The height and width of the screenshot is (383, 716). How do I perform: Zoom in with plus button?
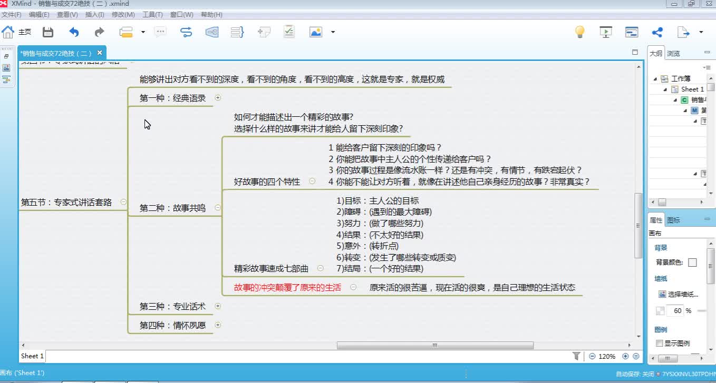click(626, 356)
